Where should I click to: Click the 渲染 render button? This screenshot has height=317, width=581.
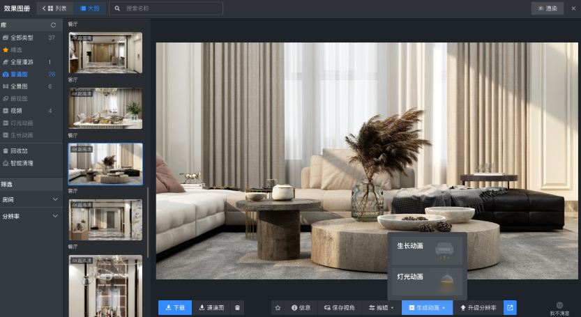547,8
